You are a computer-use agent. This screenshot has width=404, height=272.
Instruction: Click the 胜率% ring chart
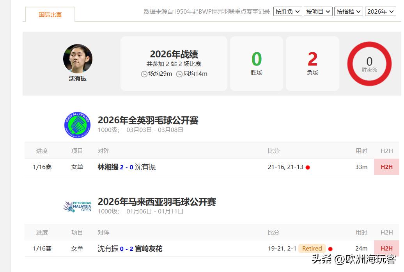[369, 64]
